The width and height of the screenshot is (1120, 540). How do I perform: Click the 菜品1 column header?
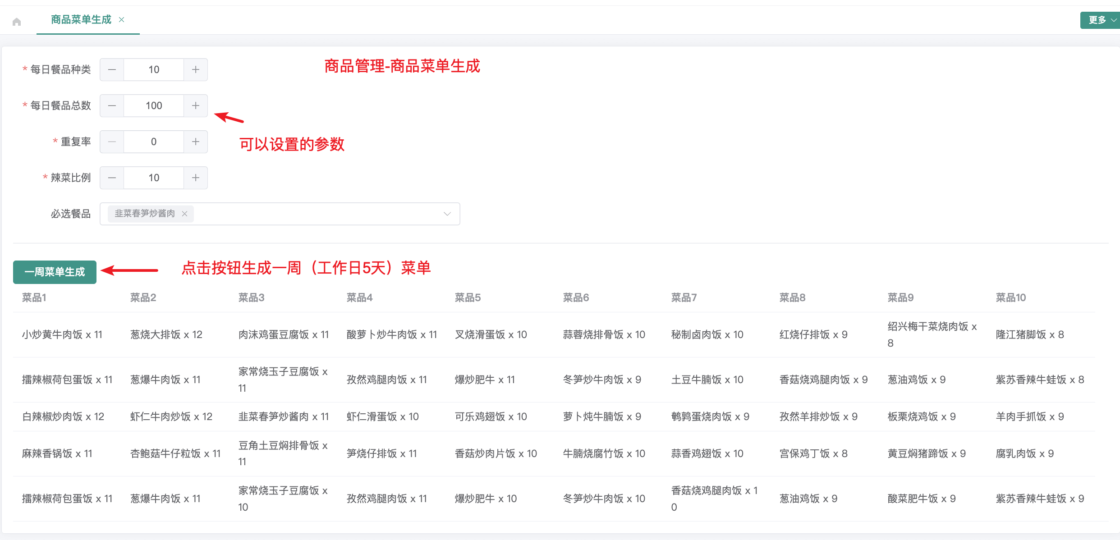click(34, 297)
